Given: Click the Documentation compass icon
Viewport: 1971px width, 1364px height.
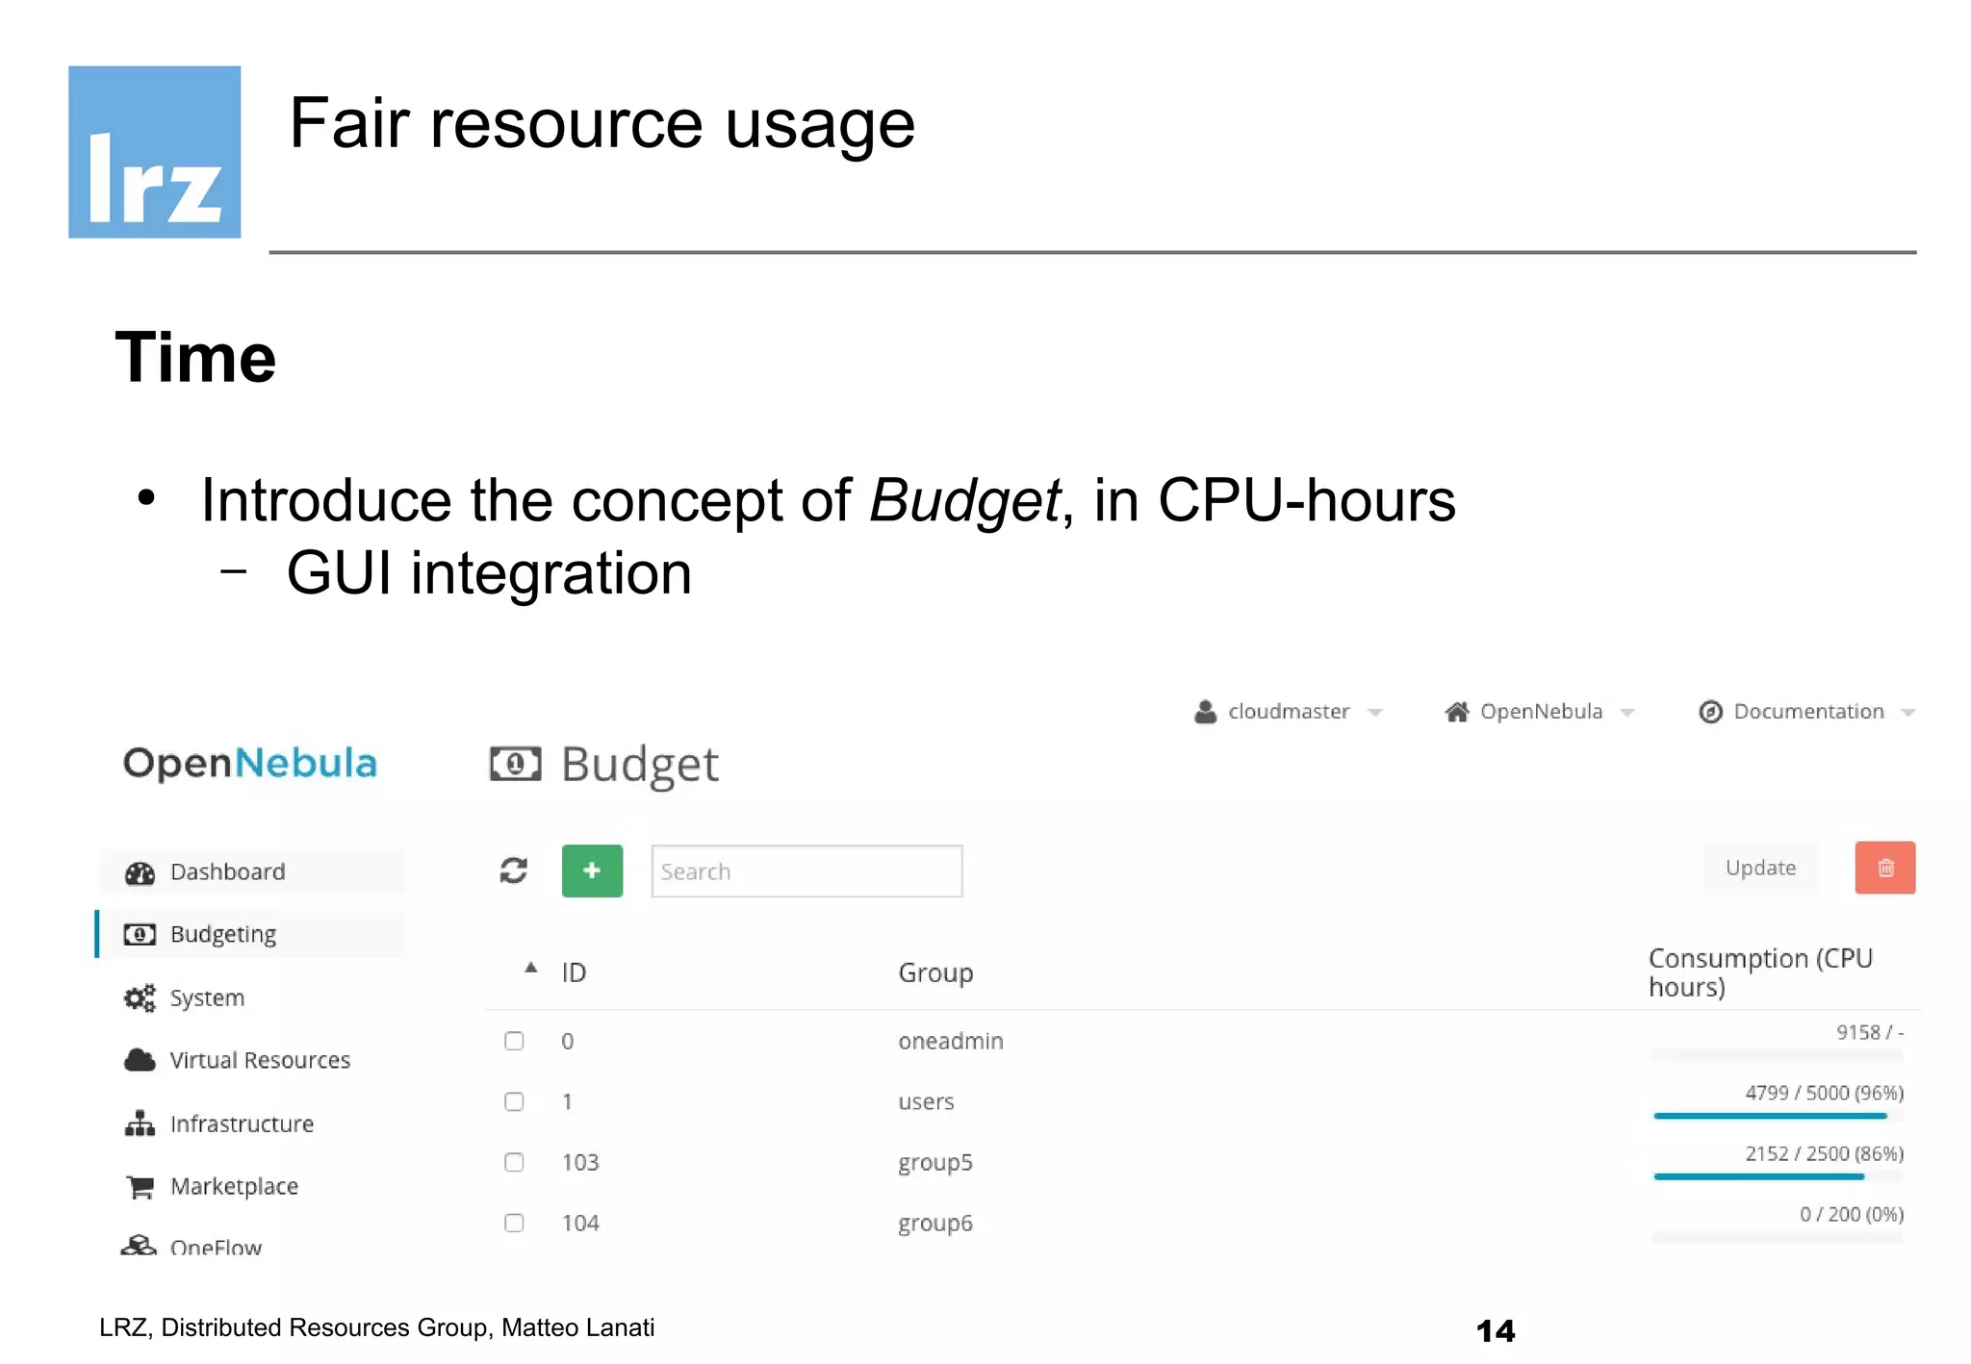Looking at the screenshot, I should [x=1710, y=712].
